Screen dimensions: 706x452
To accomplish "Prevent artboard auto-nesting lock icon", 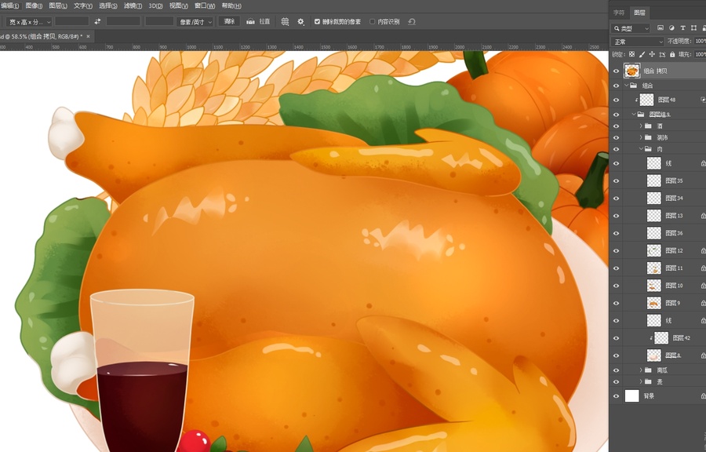I will coord(662,54).
